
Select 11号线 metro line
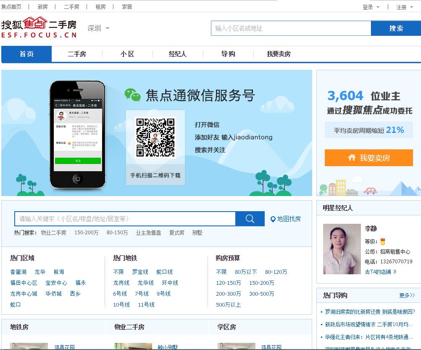[x=146, y=305]
